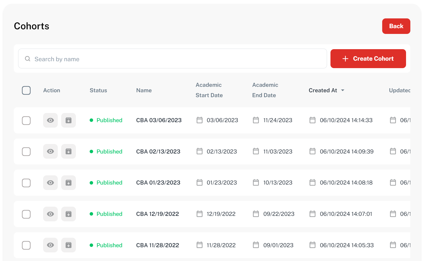Image resolution: width=423 pixels, height=261 pixels.
Task: Archive the CBA 01/23/2023 cohort
Action: [x=68, y=183]
